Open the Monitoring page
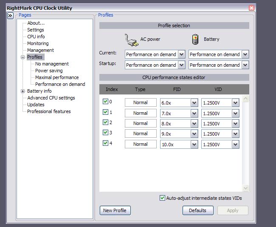The width and height of the screenshot is (276, 227). pyautogui.click(x=38, y=43)
